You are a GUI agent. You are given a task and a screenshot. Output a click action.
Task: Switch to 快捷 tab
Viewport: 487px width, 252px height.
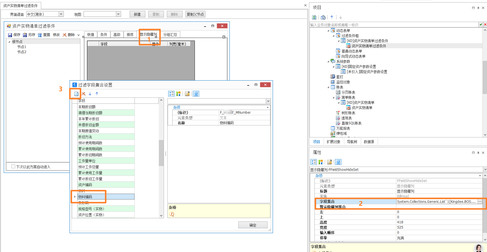pyautogui.click(x=91, y=35)
